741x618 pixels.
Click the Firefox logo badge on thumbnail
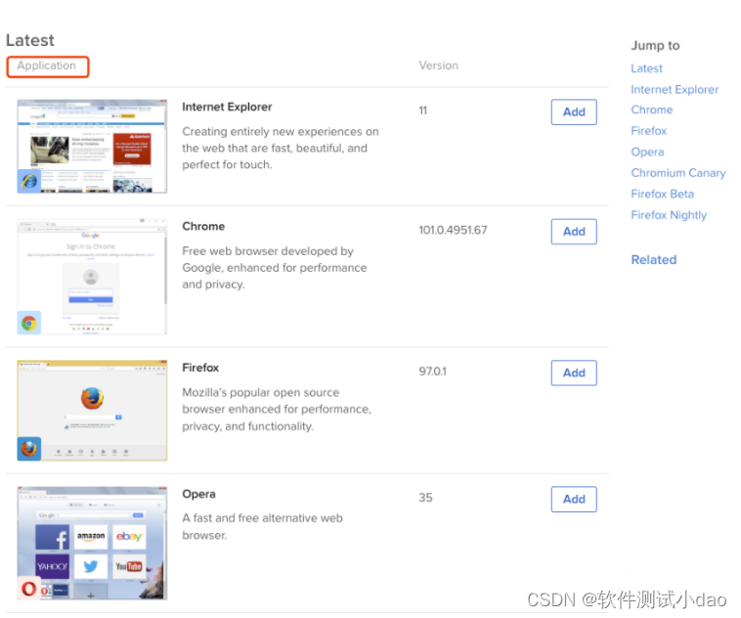[x=29, y=449]
